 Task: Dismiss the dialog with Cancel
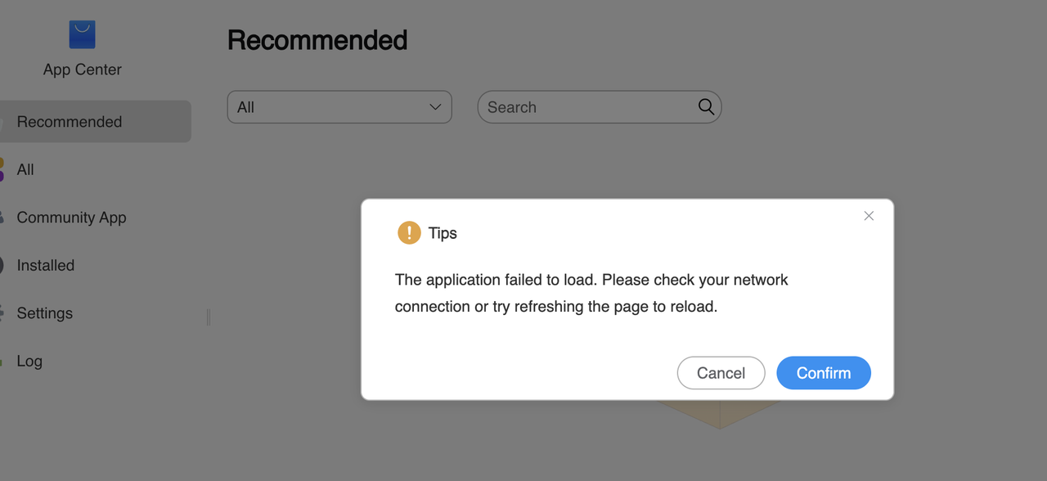(x=721, y=373)
